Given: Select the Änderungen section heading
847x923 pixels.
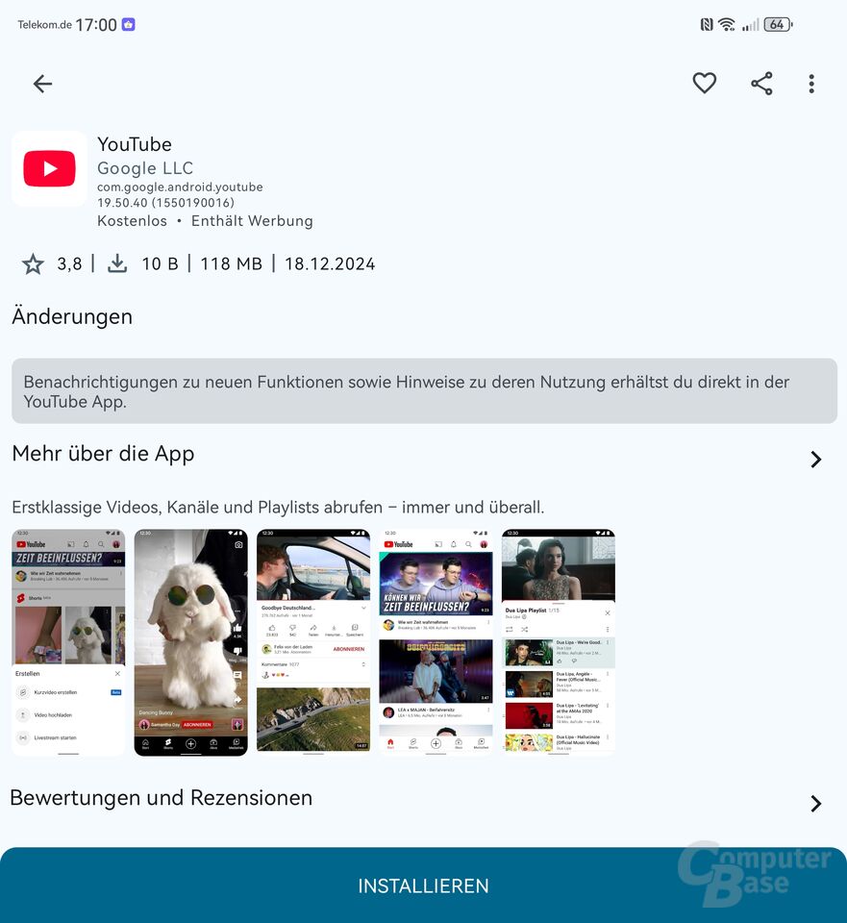Looking at the screenshot, I should (71, 317).
